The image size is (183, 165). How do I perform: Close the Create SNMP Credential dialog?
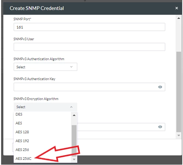point(177,8)
